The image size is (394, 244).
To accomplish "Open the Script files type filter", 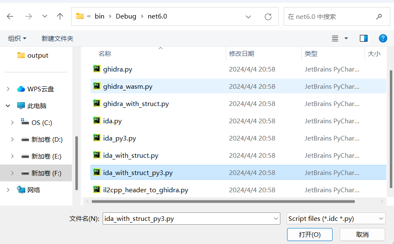I will (x=336, y=219).
